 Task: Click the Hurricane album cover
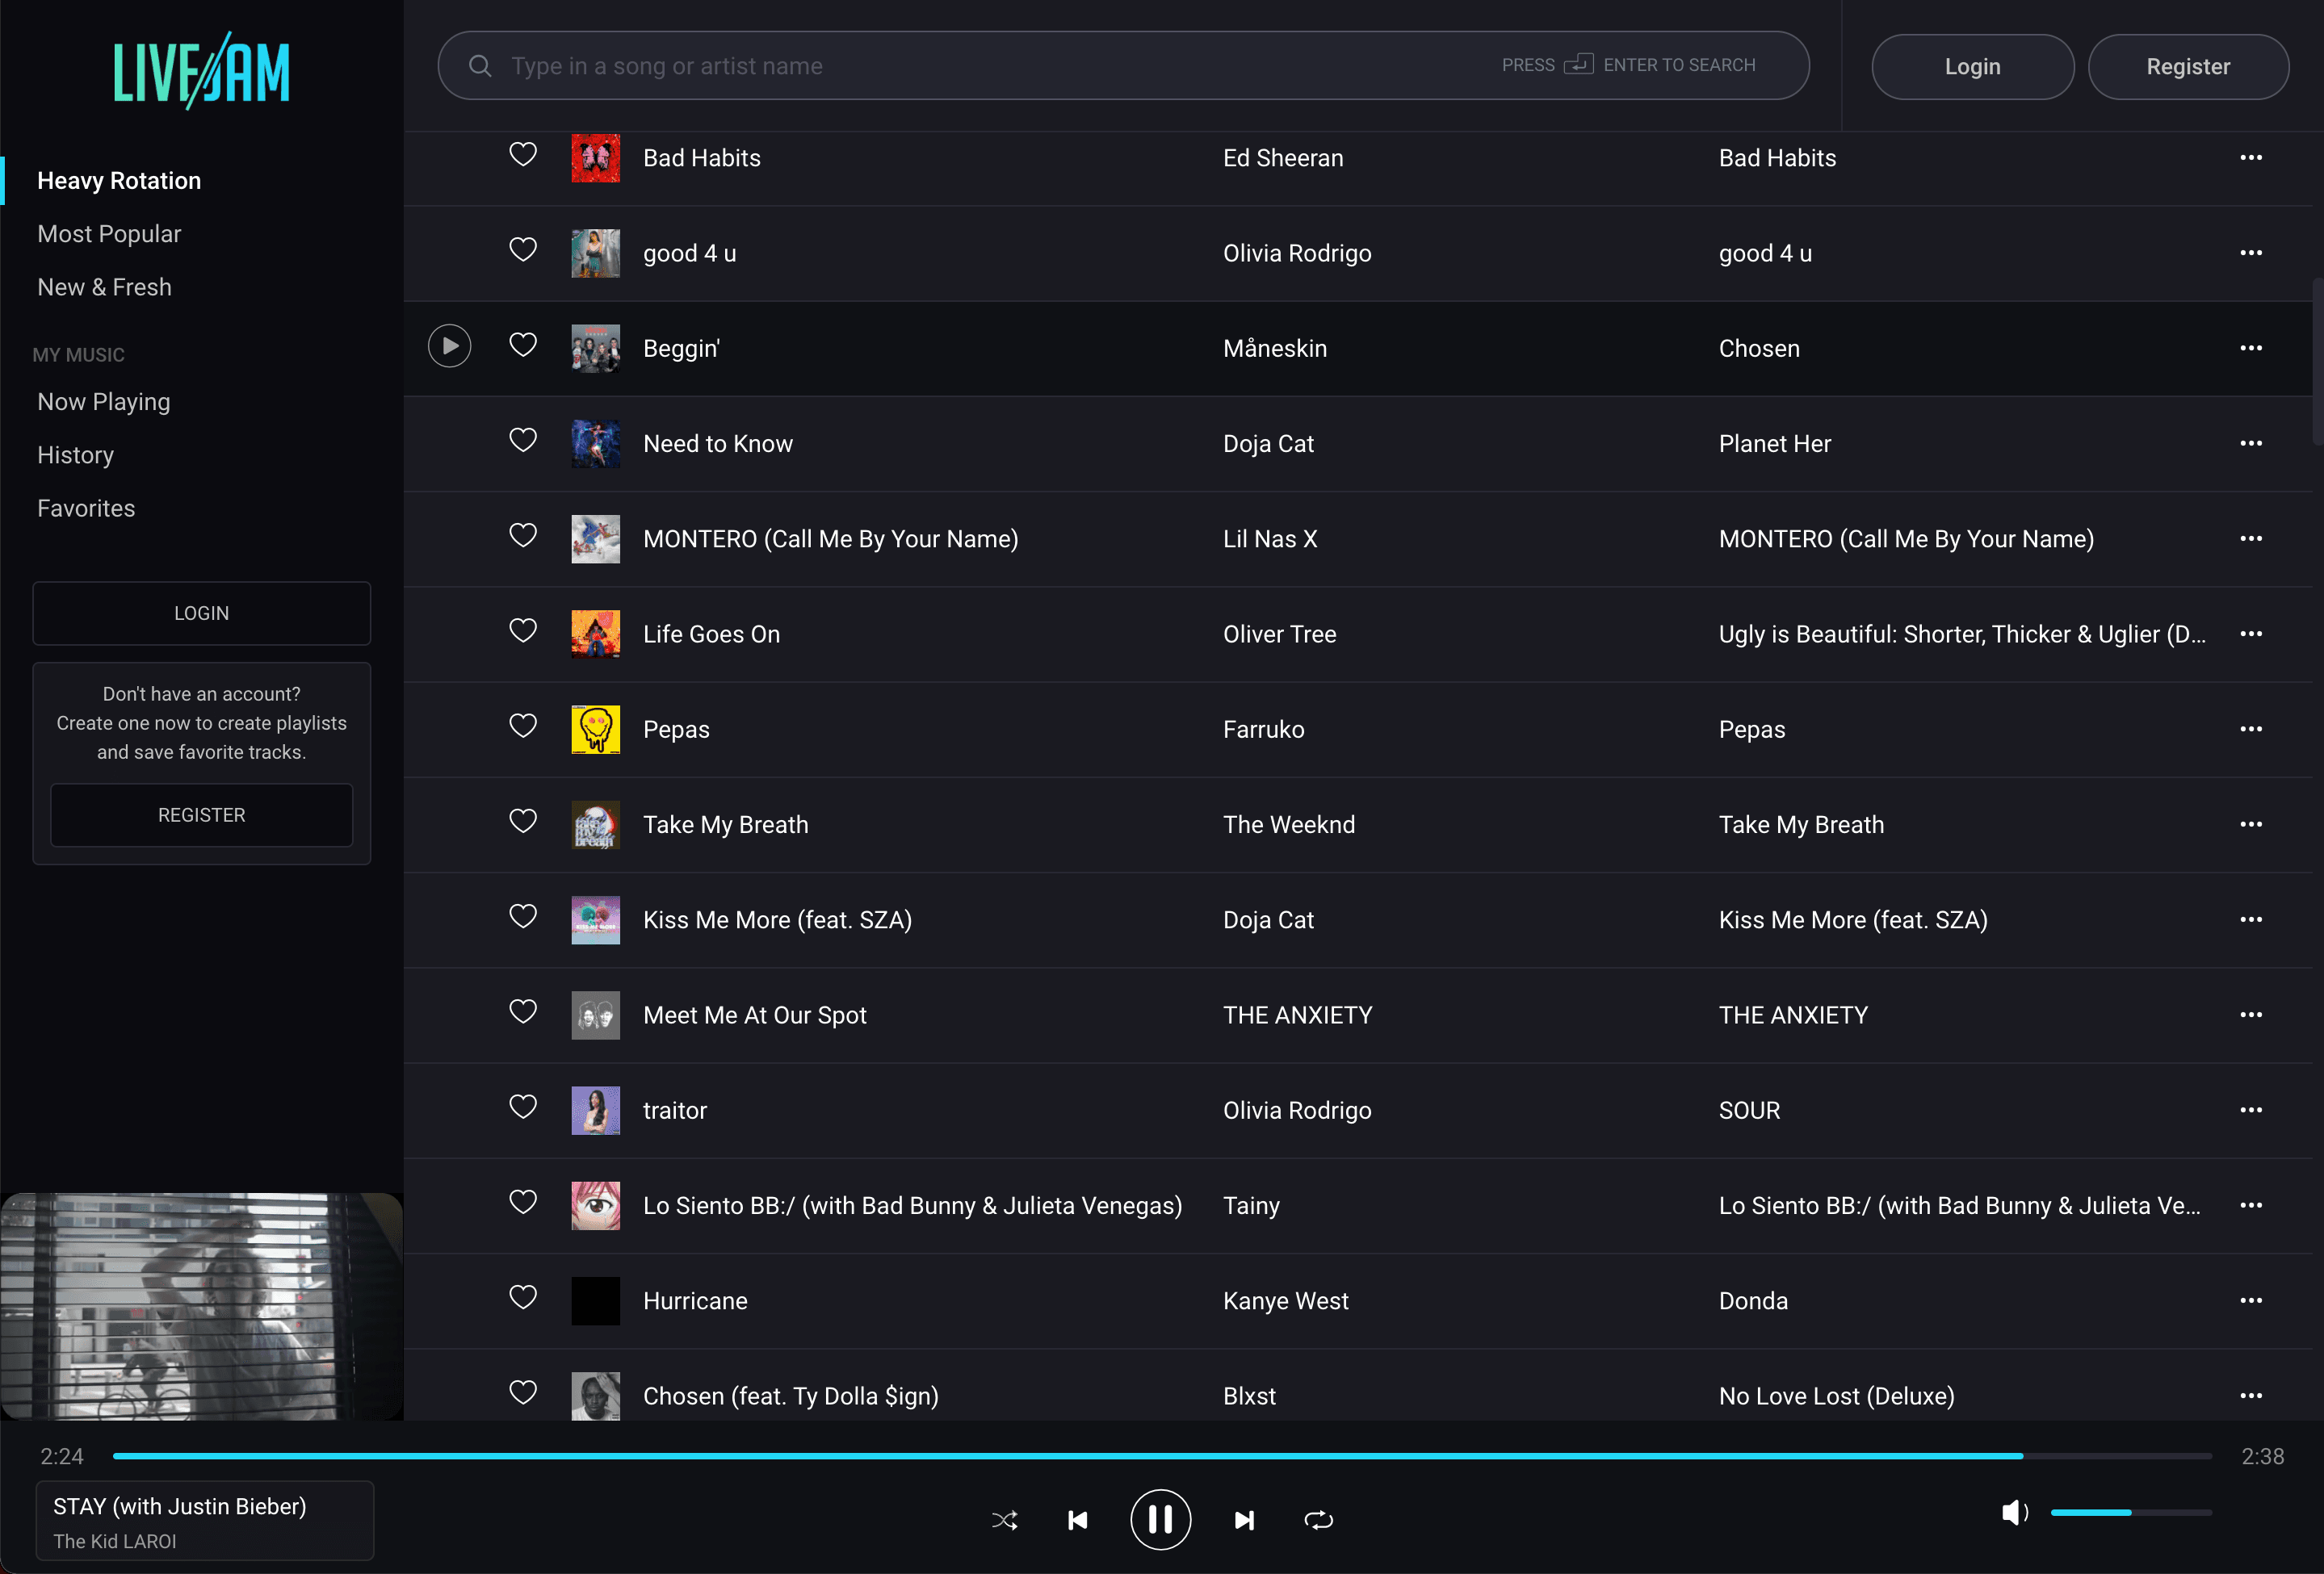coord(595,1301)
